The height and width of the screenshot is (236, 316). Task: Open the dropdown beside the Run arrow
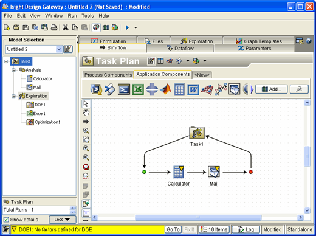click(x=136, y=27)
